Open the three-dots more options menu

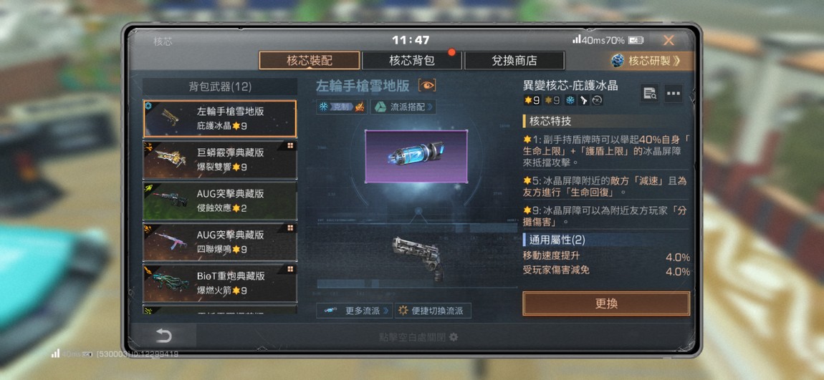click(x=674, y=94)
